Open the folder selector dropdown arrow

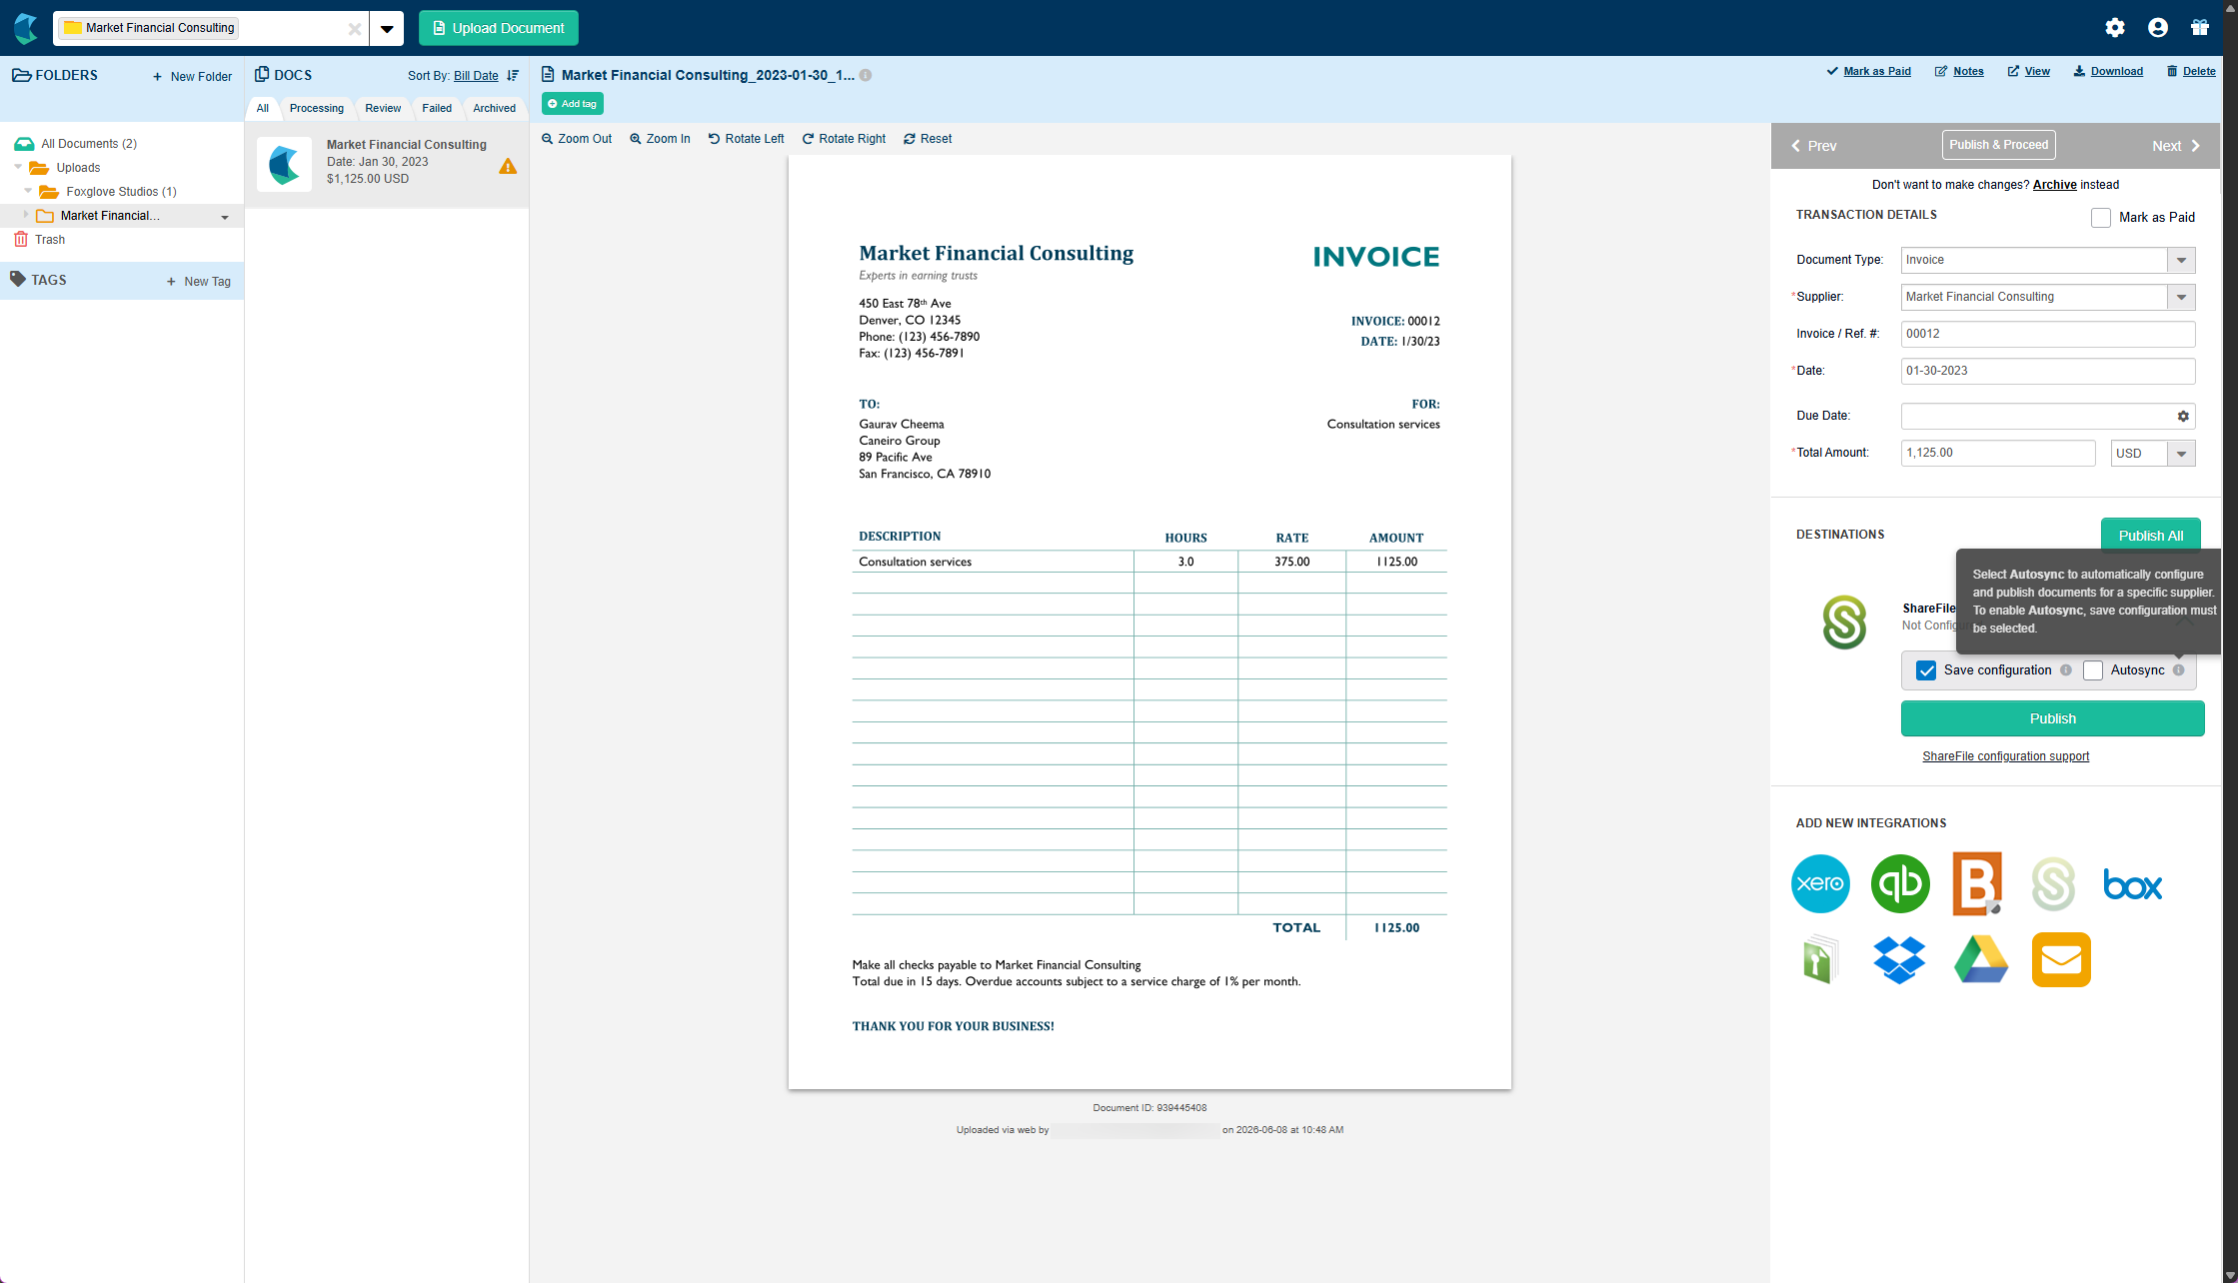pyautogui.click(x=387, y=29)
